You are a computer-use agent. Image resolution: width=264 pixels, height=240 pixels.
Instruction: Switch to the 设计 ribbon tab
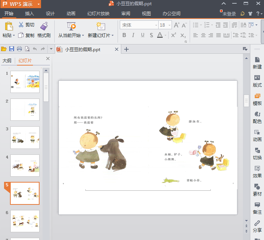pyautogui.click(x=50, y=13)
